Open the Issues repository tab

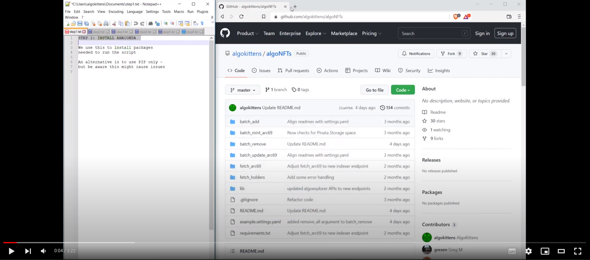click(261, 71)
